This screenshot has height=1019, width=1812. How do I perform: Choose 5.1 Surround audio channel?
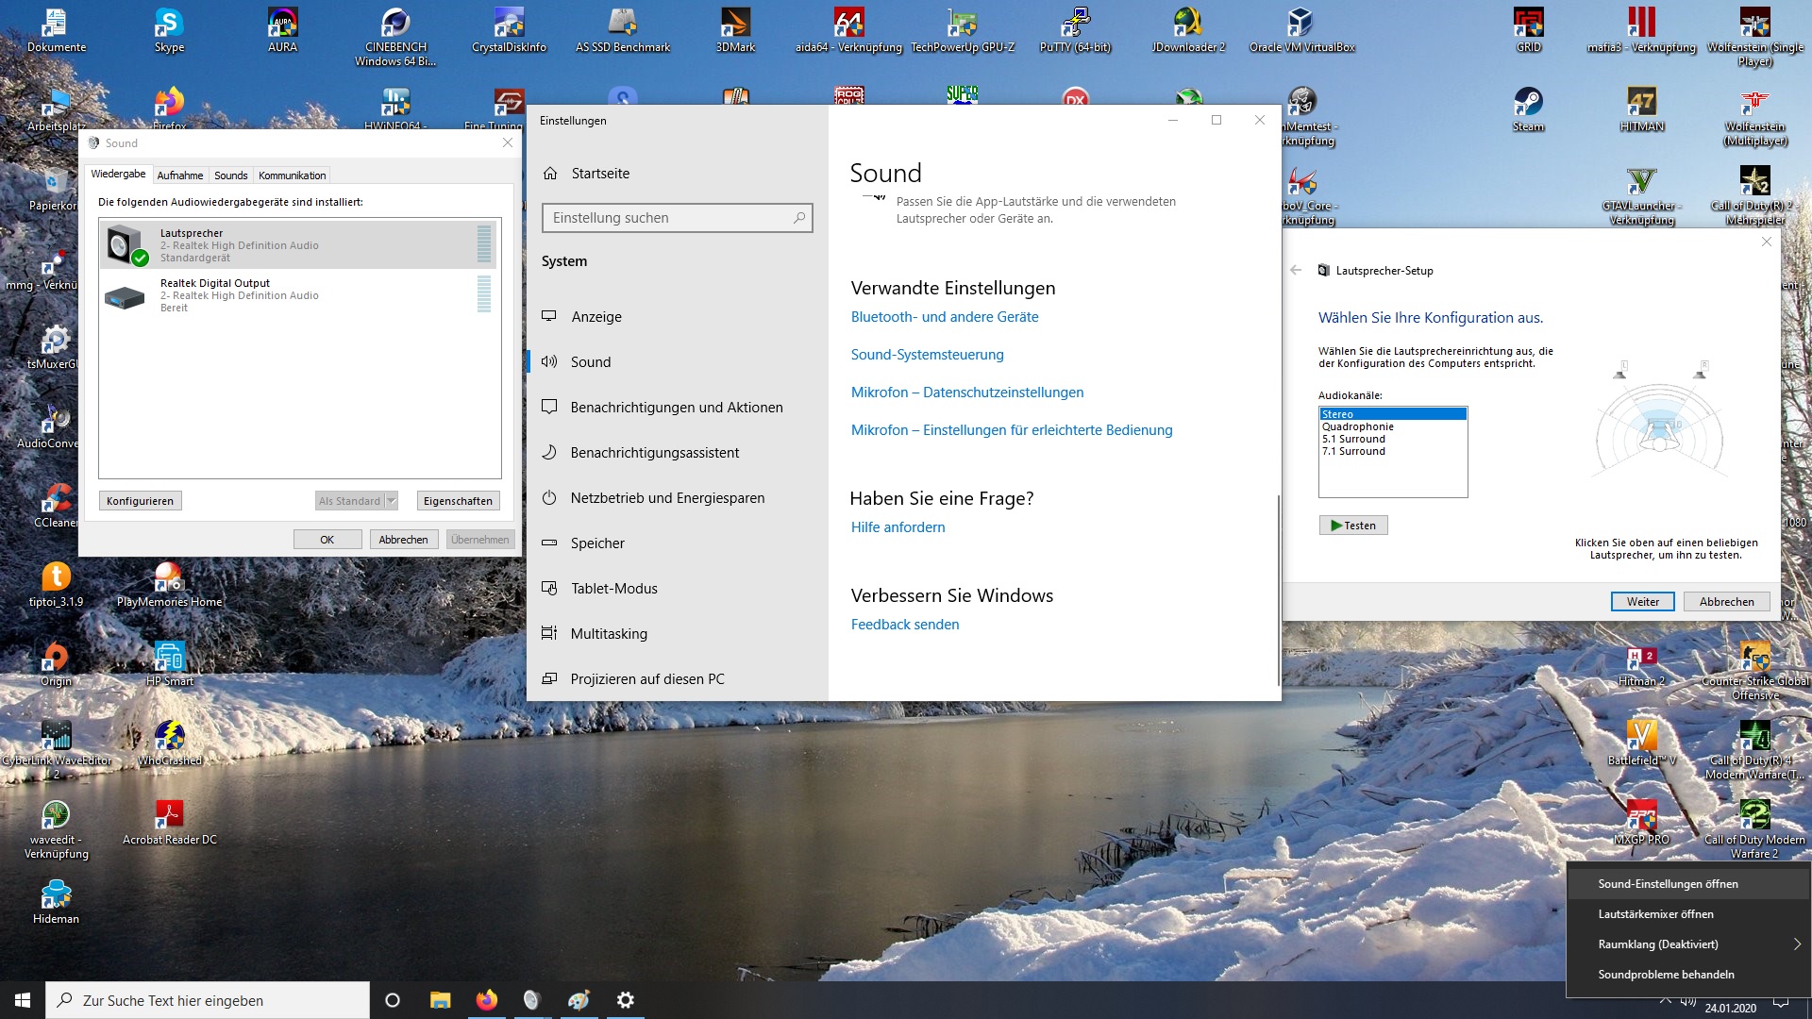1353,440
